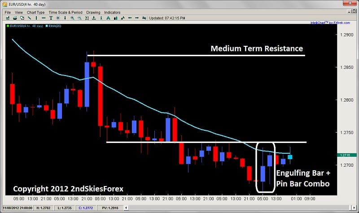Click the 1.2800 price axis label
The width and height of the screenshot is (359, 213).
pyautogui.click(x=346, y=100)
